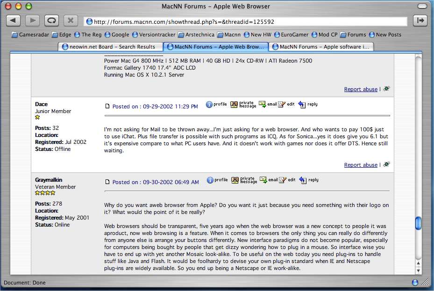Open the Mod CP bookmark
This screenshot has width=434, height=291.
(x=324, y=35)
